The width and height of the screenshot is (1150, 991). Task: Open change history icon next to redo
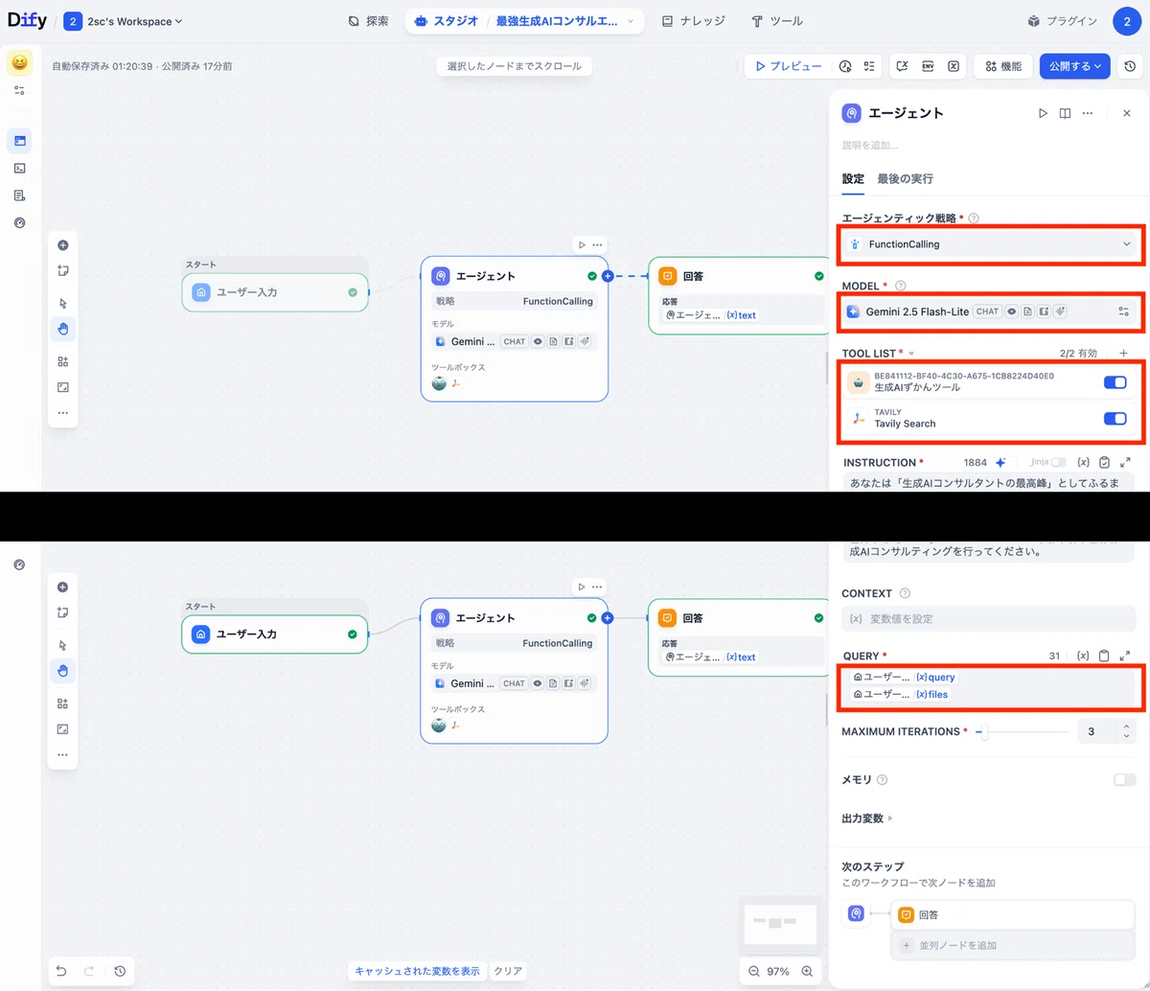click(120, 971)
